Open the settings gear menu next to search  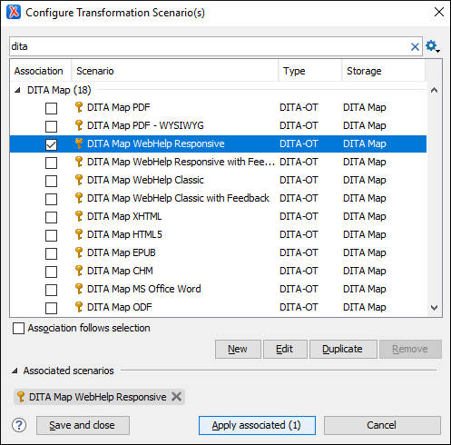432,46
